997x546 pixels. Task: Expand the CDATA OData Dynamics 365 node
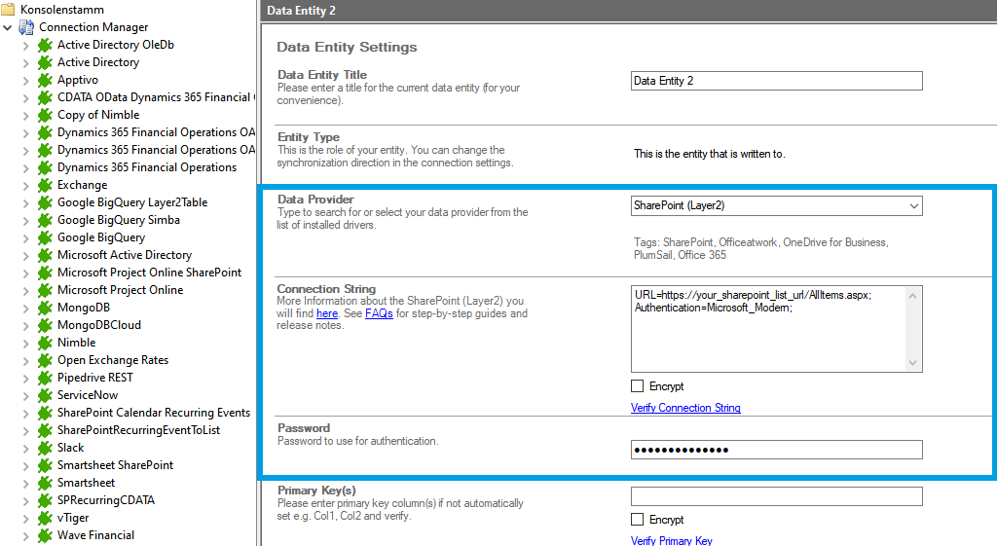point(25,98)
